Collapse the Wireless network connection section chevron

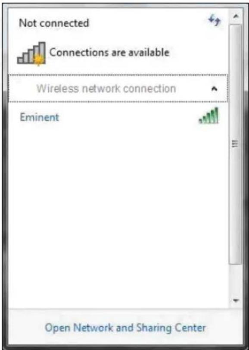tap(214, 89)
